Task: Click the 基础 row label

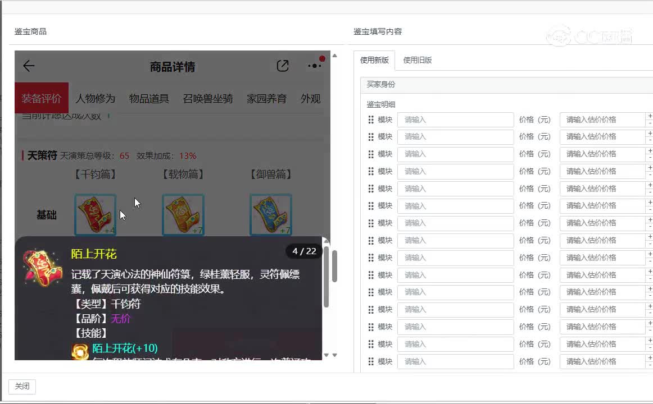Action: coord(46,215)
